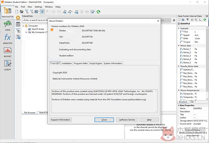Click the database stack icon in the sidebar
This screenshot has height=143, width=209.
click(x=18, y=24)
